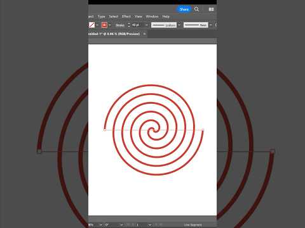Open the Type menu

(x=101, y=16)
